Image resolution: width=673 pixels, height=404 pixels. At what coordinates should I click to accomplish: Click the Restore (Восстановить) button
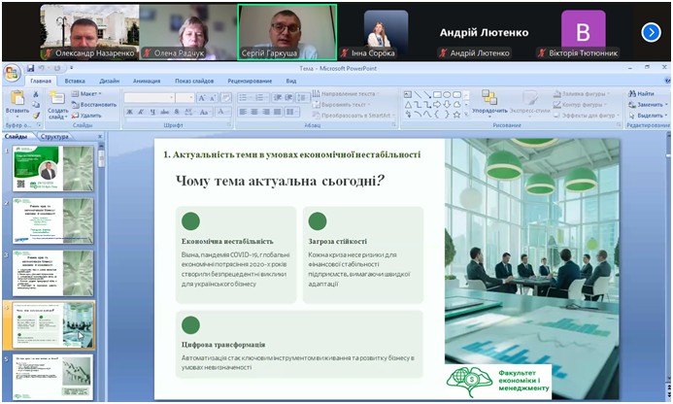[x=92, y=104]
